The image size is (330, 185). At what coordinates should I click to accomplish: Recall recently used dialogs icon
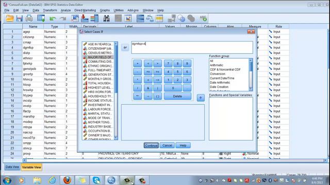pos(41,18)
